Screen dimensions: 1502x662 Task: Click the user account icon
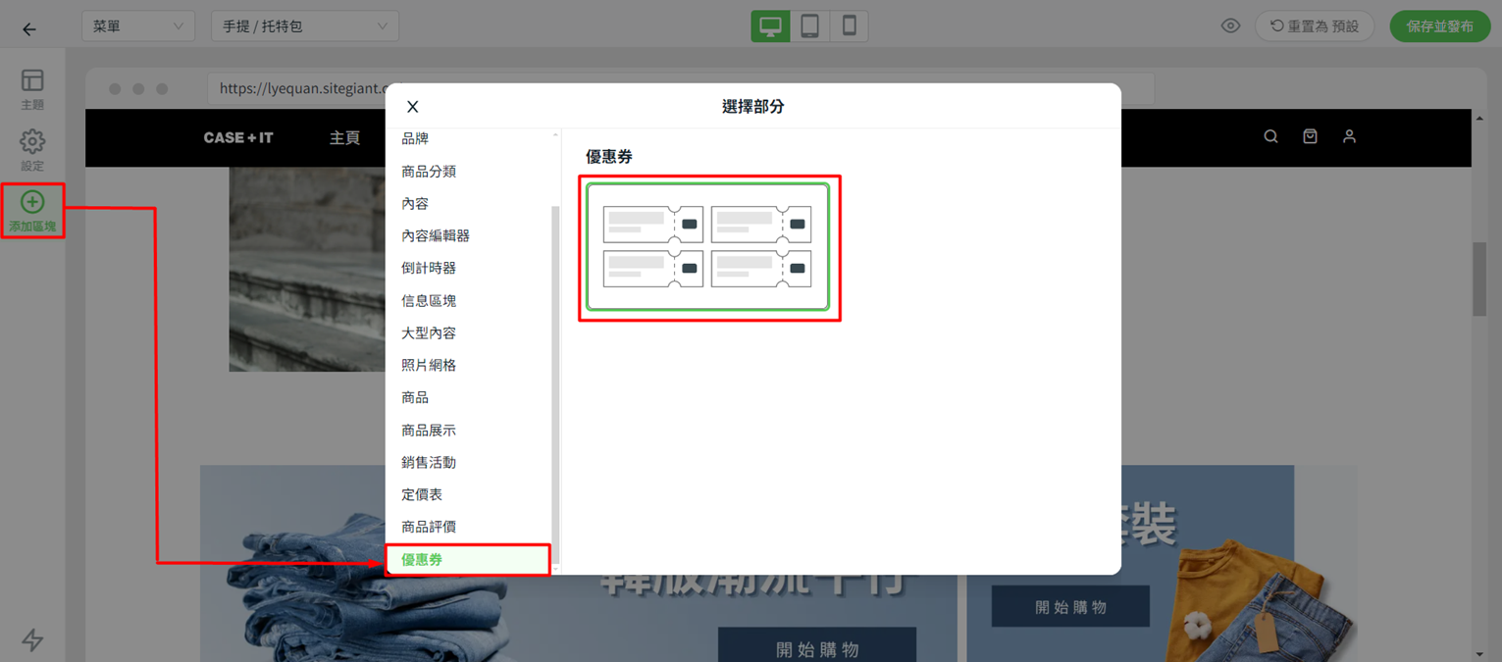pos(1349,136)
